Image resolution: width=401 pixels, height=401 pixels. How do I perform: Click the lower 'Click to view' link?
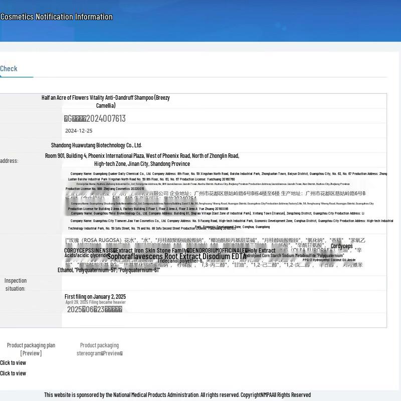(13, 373)
